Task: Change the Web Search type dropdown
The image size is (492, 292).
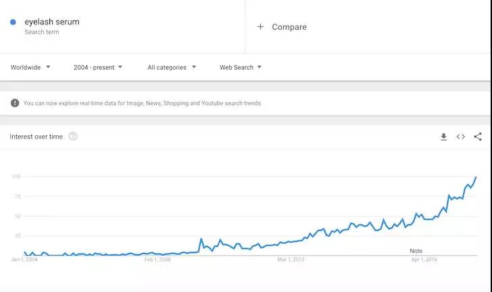Action: 241,67
